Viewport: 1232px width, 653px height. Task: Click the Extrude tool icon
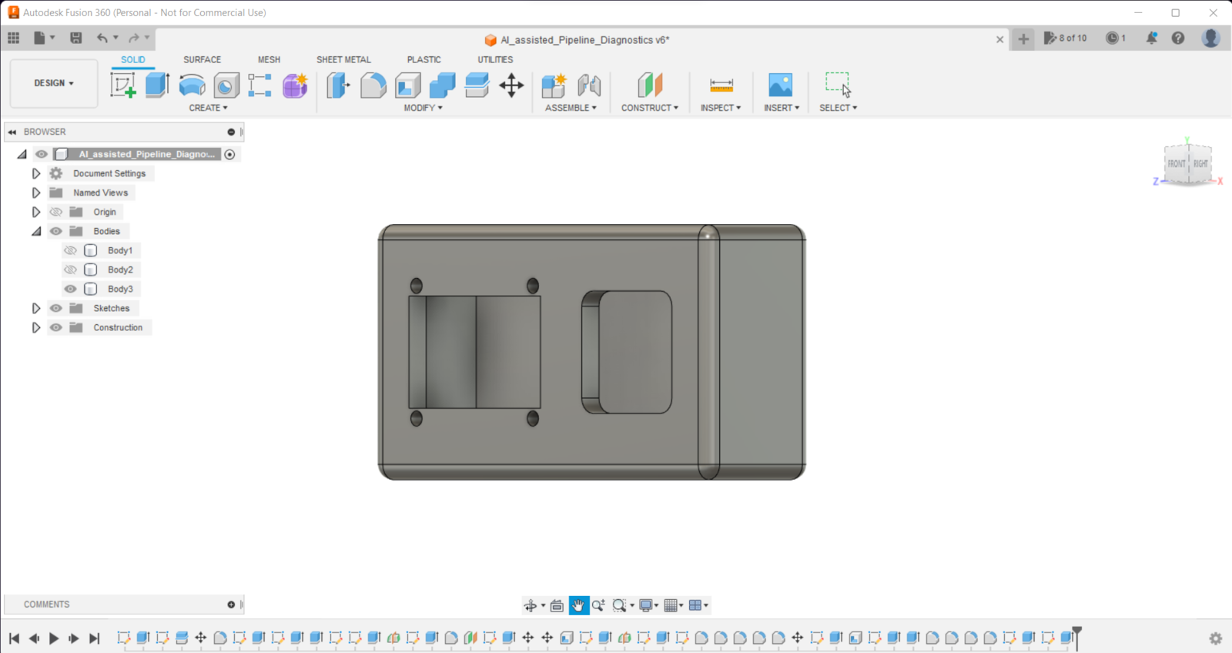157,85
